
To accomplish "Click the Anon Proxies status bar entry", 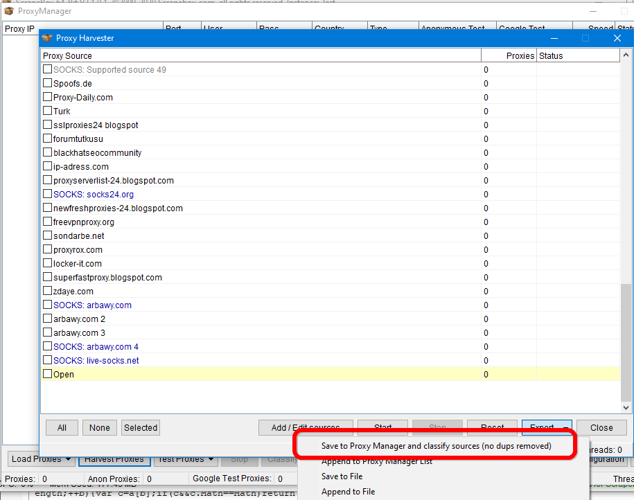I will click(120, 479).
